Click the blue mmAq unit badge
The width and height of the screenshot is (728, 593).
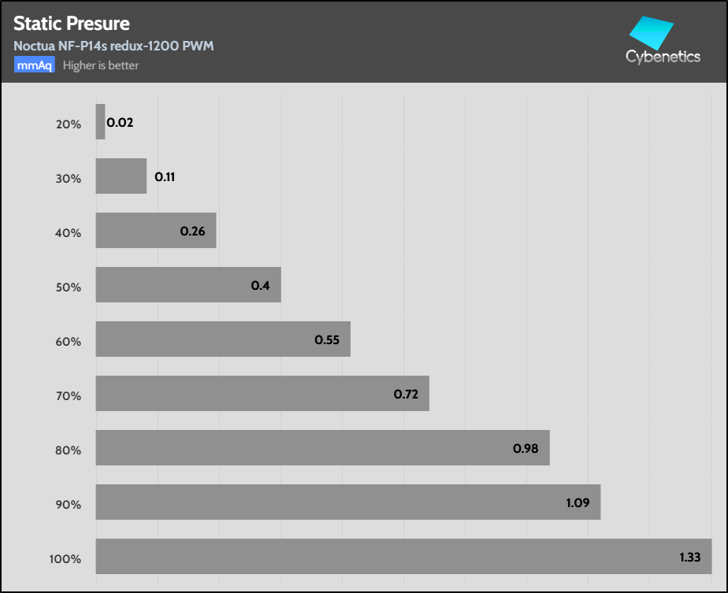click(x=35, y=65)
